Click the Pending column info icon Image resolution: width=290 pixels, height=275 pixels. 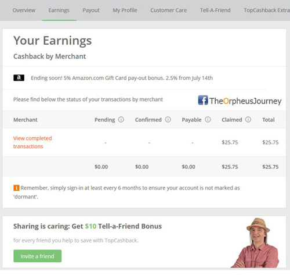(121, 120)
